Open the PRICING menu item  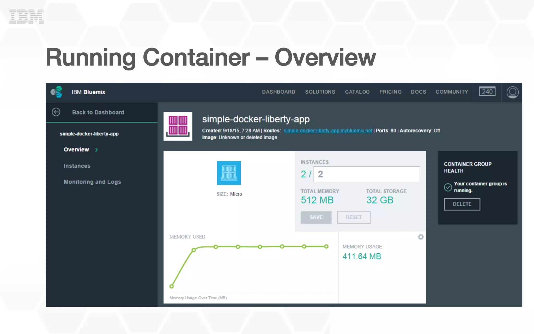390,92
